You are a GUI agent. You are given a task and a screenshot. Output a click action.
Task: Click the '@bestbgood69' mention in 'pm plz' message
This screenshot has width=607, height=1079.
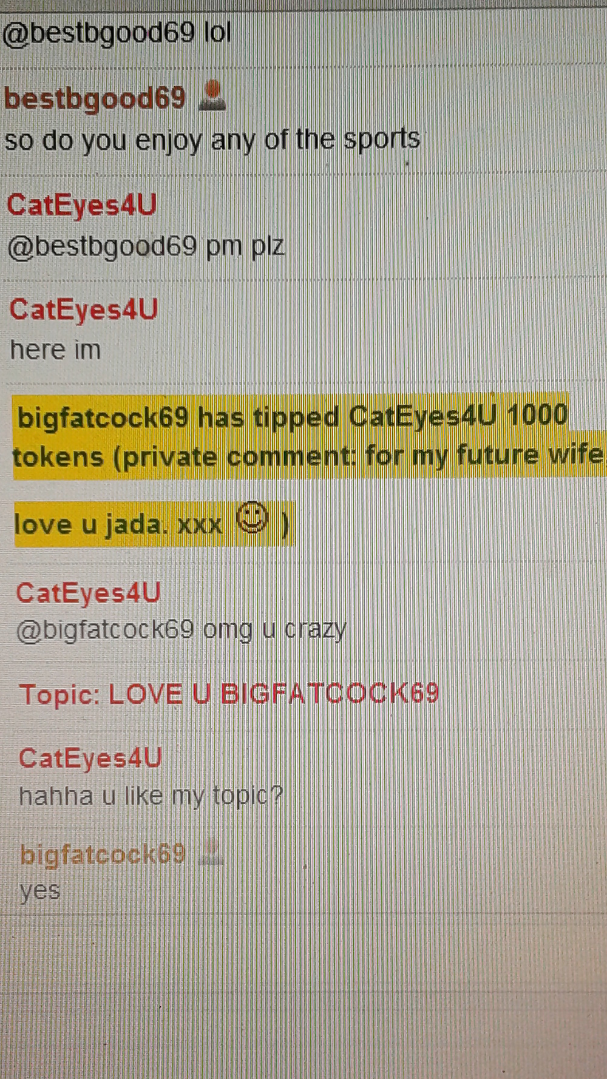coord(102,247)
